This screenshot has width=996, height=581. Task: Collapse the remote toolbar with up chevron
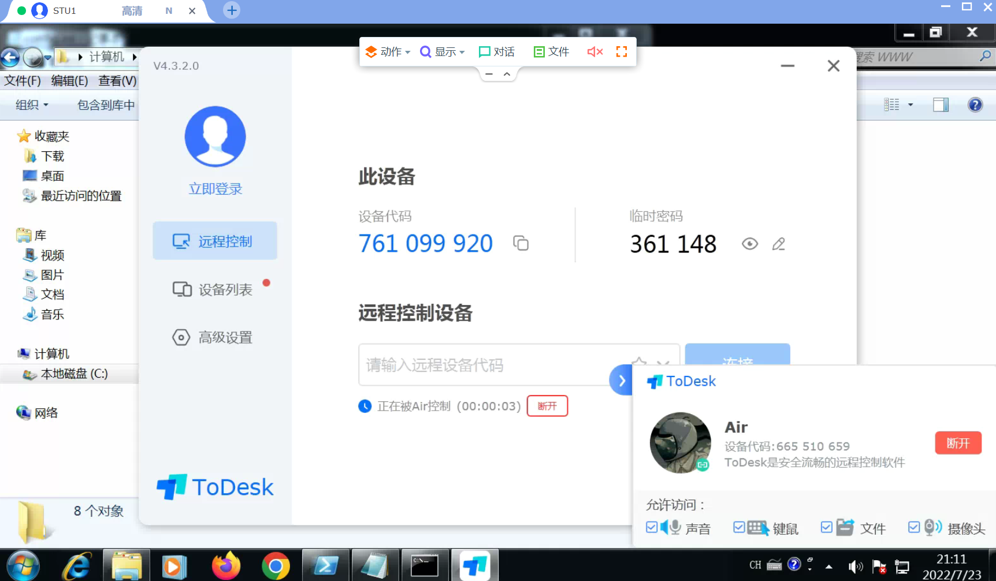click(x=507, y=74)
